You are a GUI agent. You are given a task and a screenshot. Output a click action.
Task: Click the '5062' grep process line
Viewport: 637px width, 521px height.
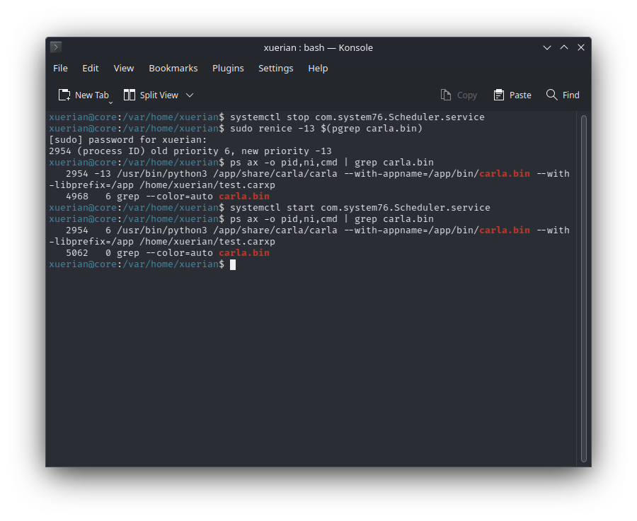click(x=167, y=253)
